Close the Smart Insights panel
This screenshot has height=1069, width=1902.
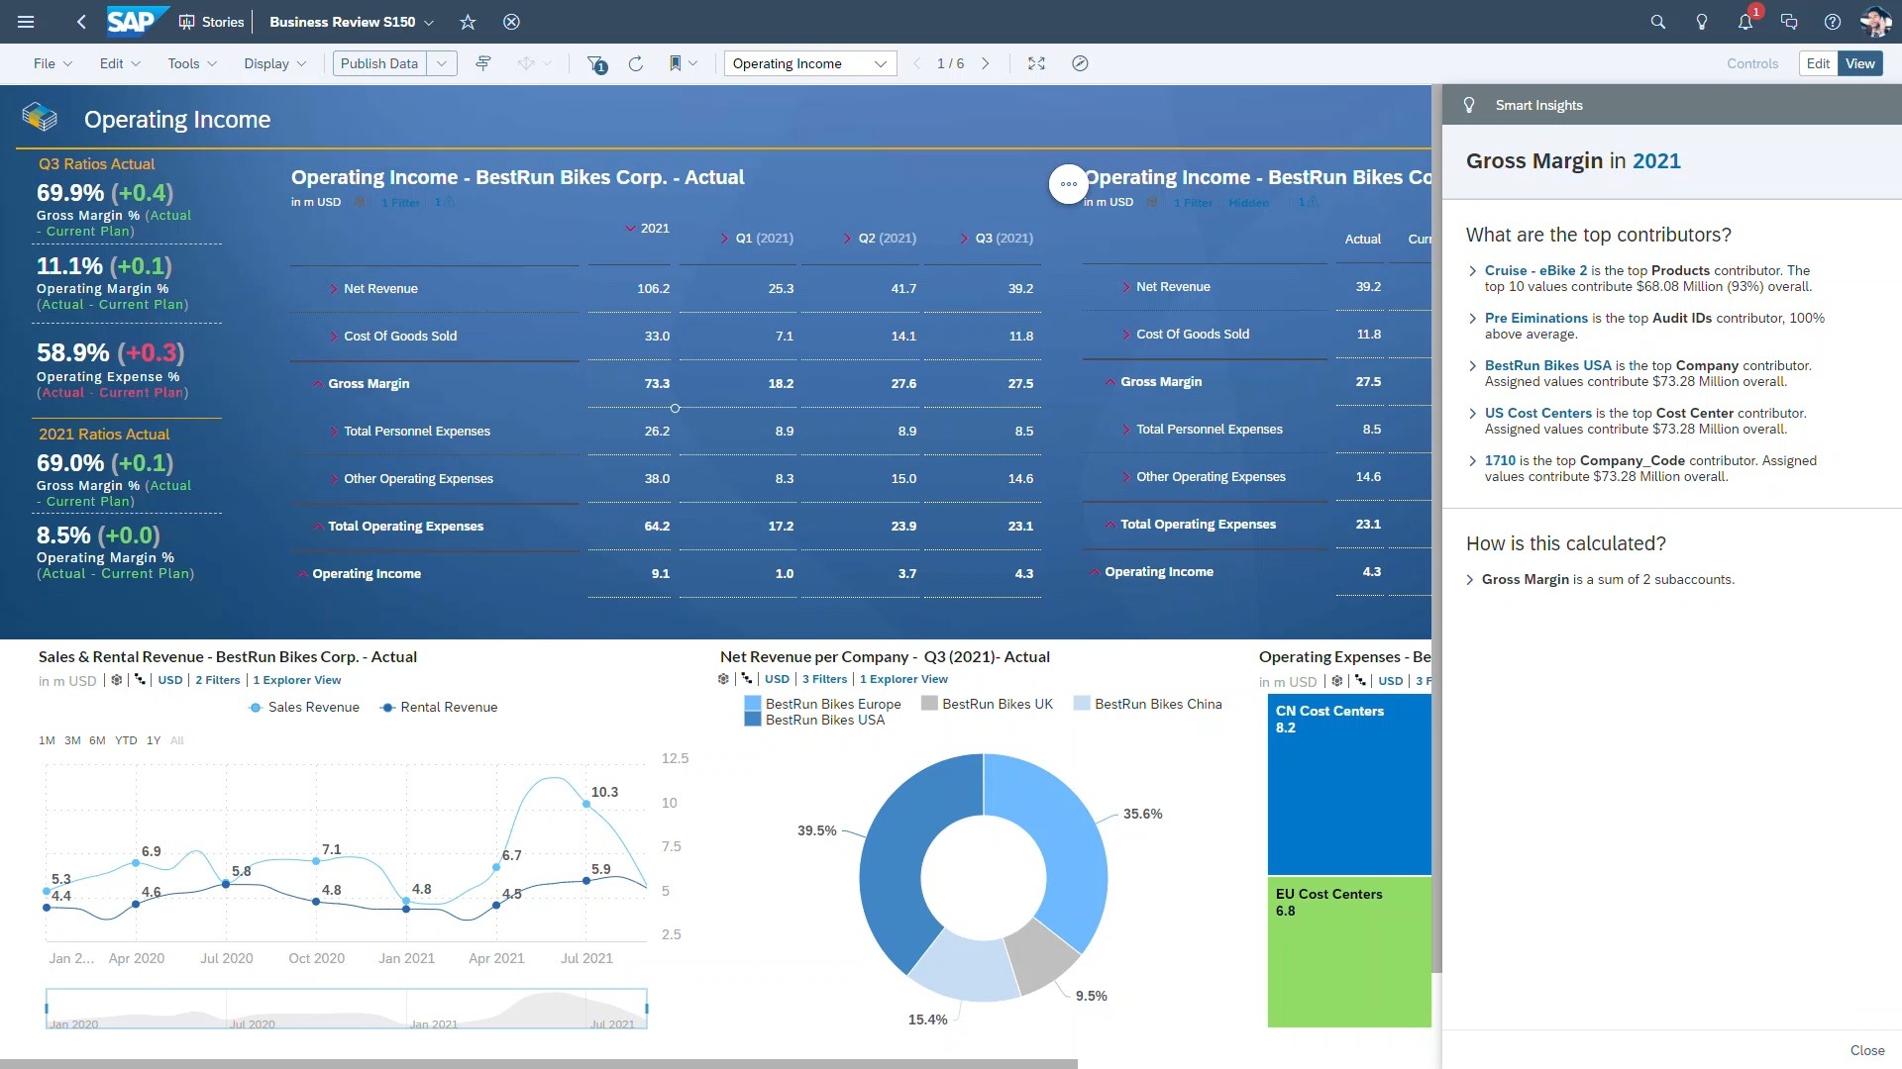[1866, 1050]
